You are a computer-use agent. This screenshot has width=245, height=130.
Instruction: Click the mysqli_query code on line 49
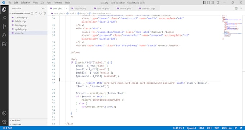(x=98, y=93)
